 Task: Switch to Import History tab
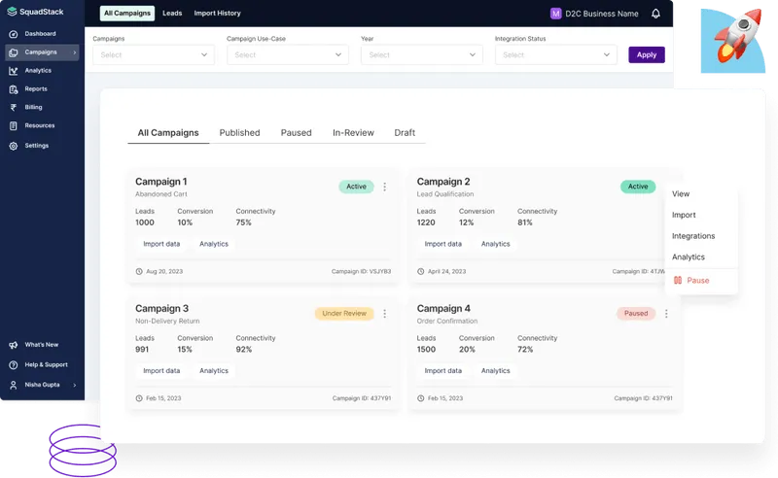coord(217,14)
